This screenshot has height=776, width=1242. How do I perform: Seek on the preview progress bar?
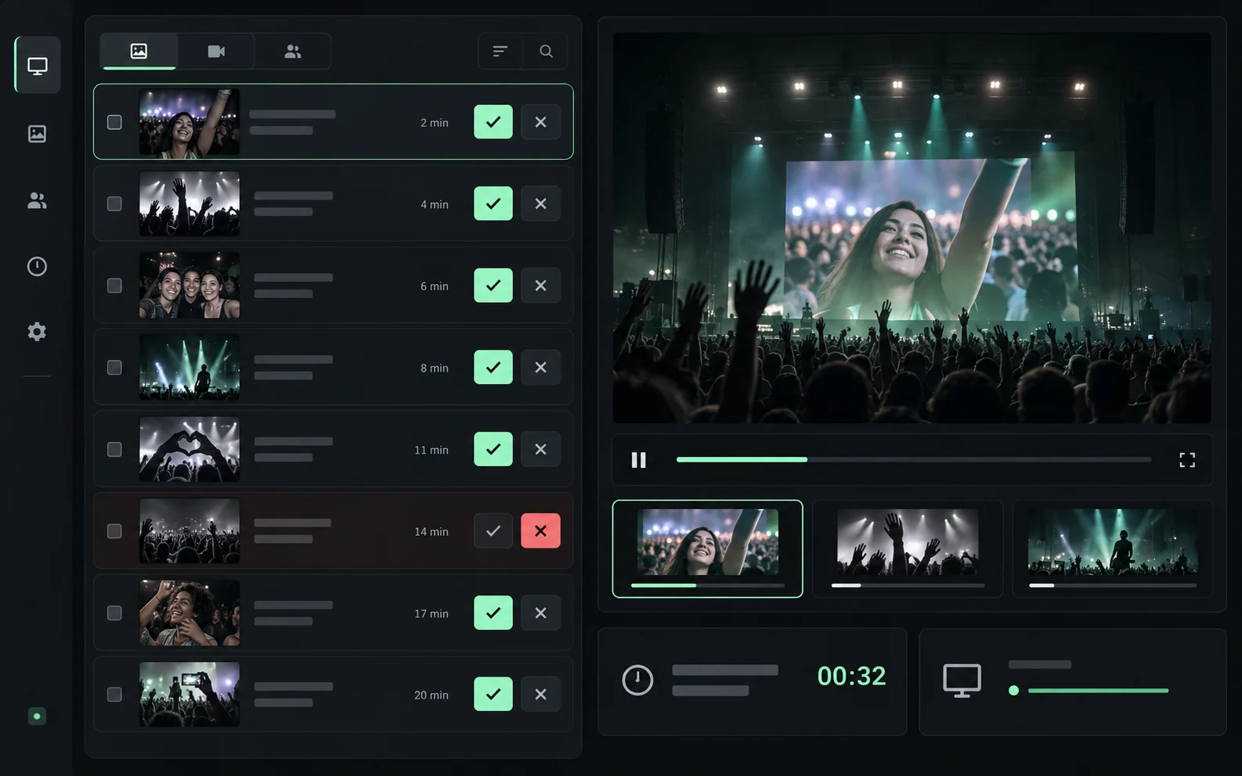coord(914,460)
